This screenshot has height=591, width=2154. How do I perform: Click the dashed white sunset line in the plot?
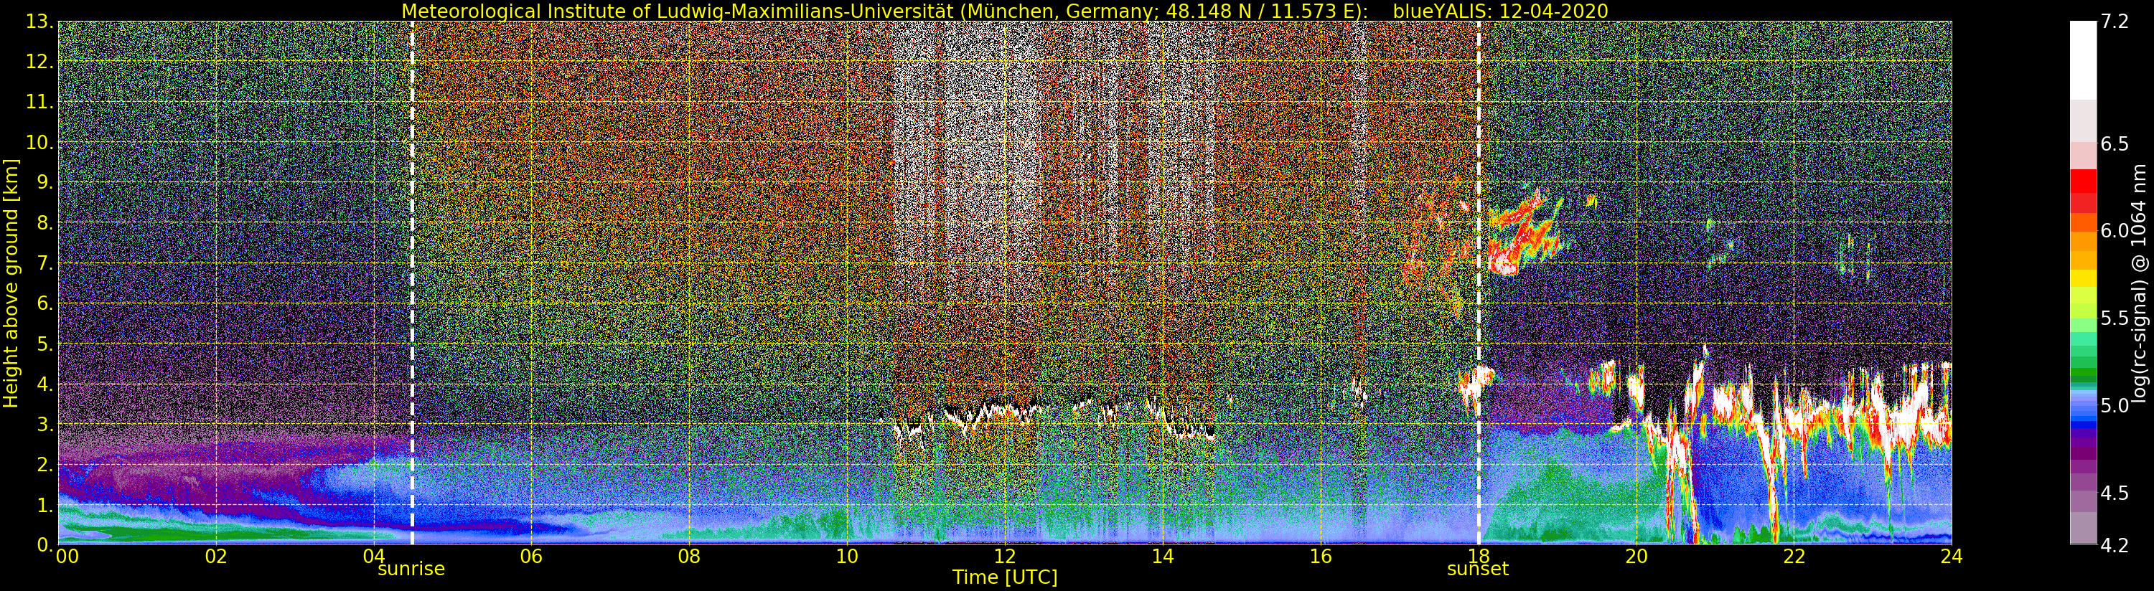pyautogui.click(x=1479, y=283)
